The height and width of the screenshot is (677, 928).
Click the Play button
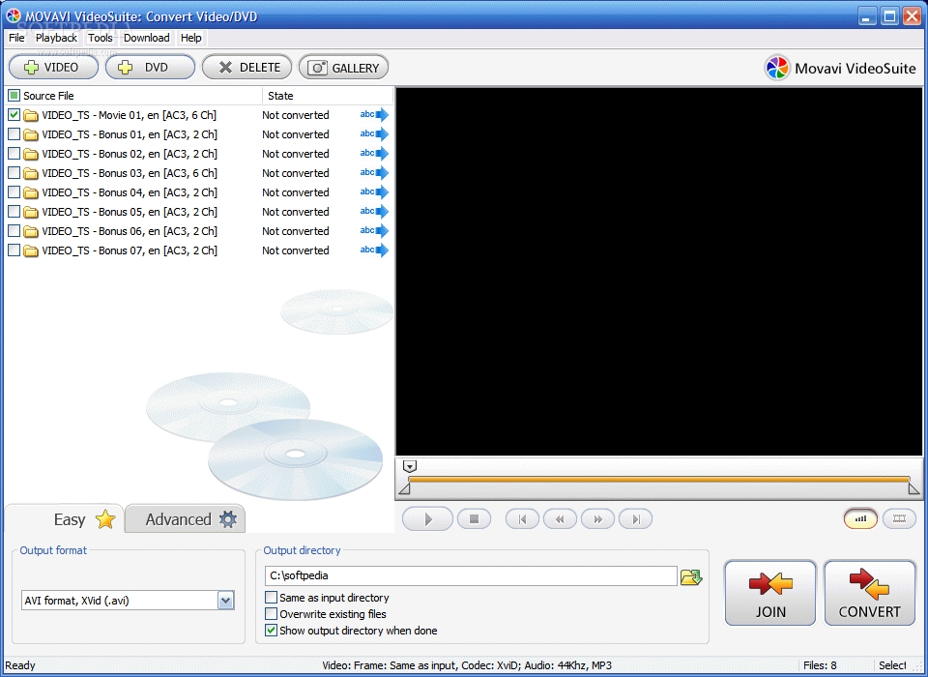tap(428, 519)
